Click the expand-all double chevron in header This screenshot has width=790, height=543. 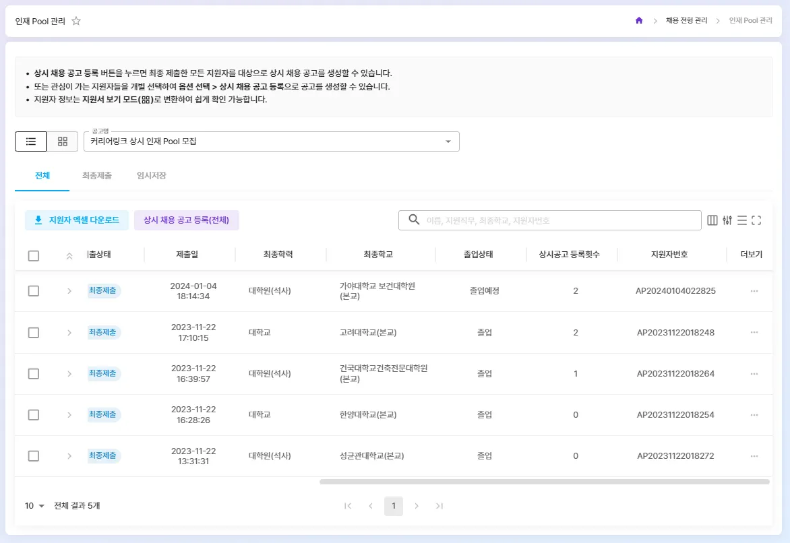[x=69, y=256]
